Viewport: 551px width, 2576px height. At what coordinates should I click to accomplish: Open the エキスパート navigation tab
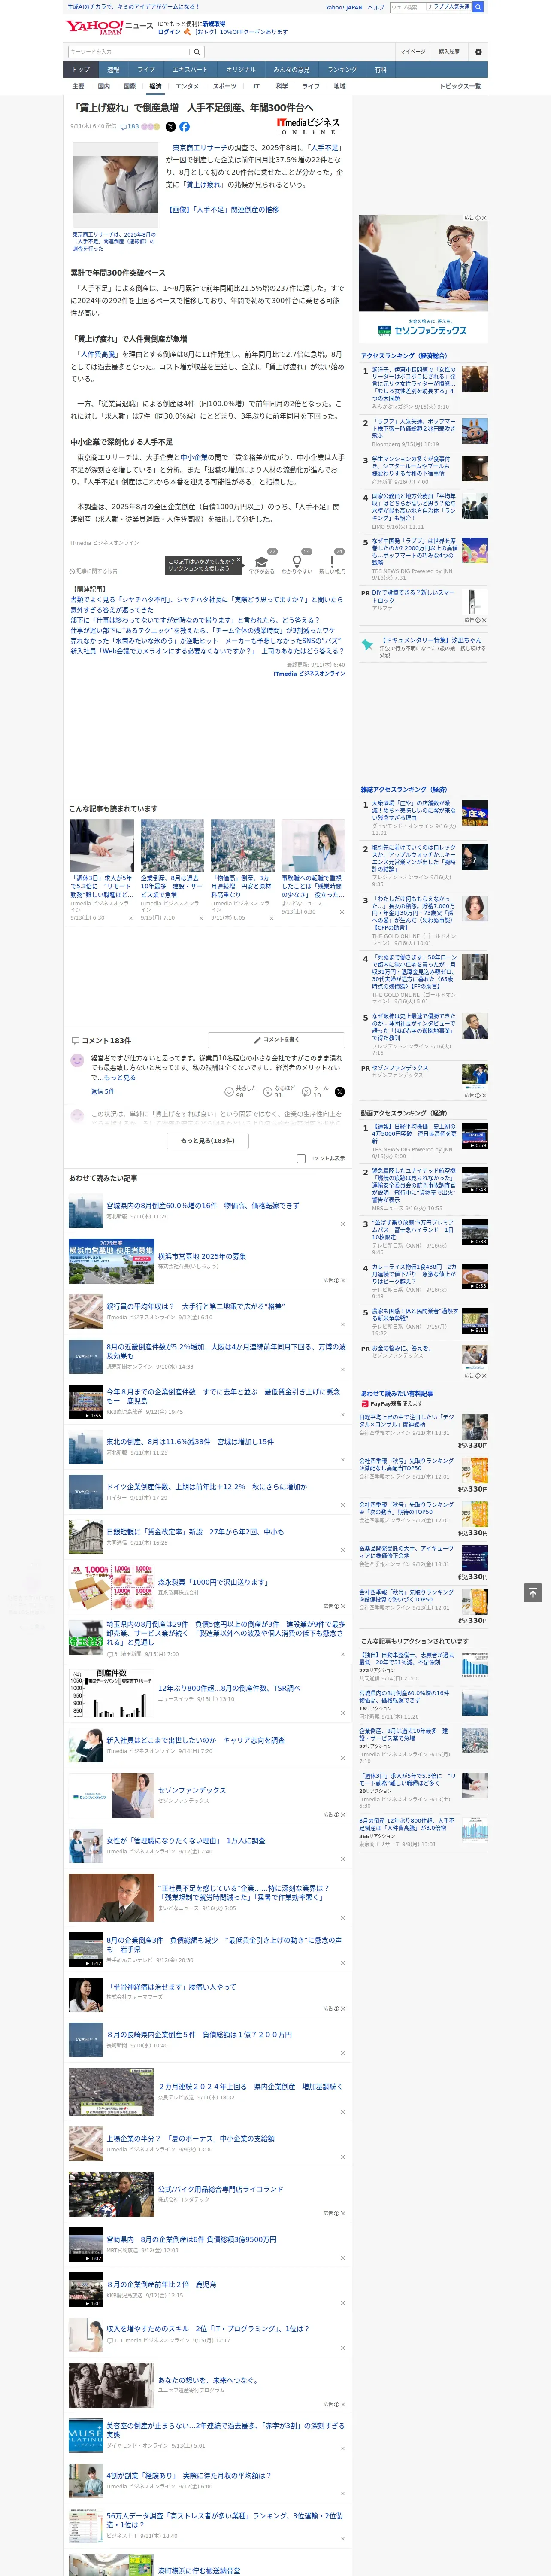point(190,70)
